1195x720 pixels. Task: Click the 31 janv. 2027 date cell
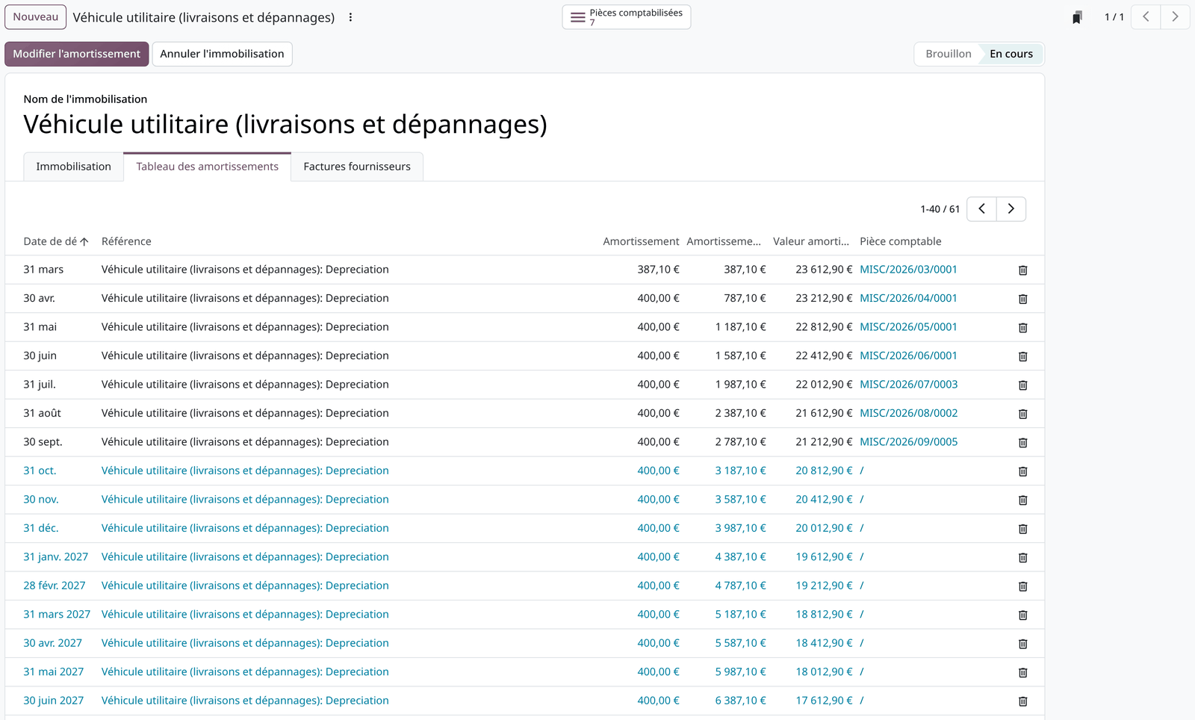[55, 557]
